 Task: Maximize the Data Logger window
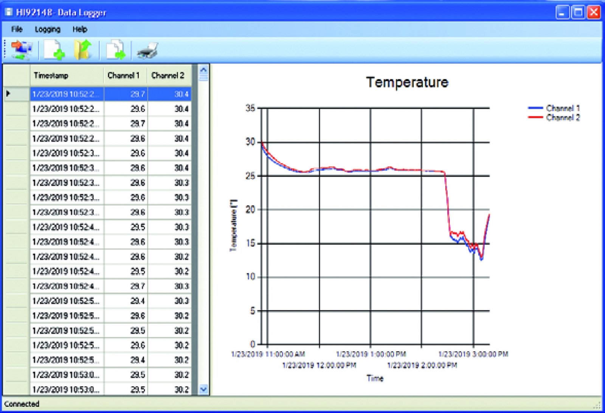tap(578, 12)
